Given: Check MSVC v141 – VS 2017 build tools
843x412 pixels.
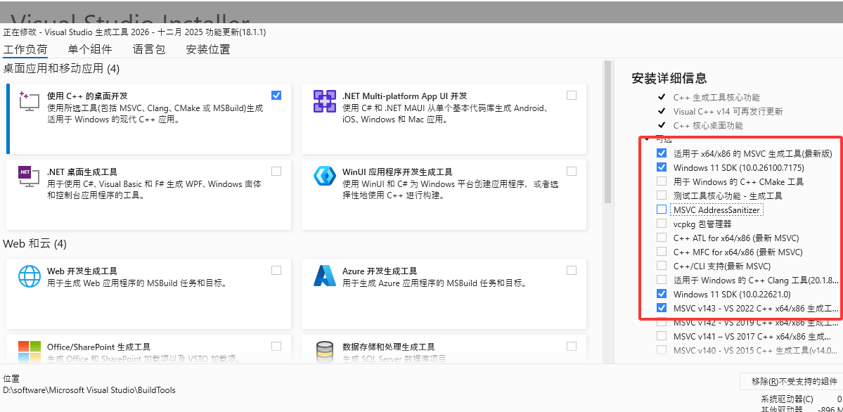Looking at the screenshot, I should [x=662, y=336].
